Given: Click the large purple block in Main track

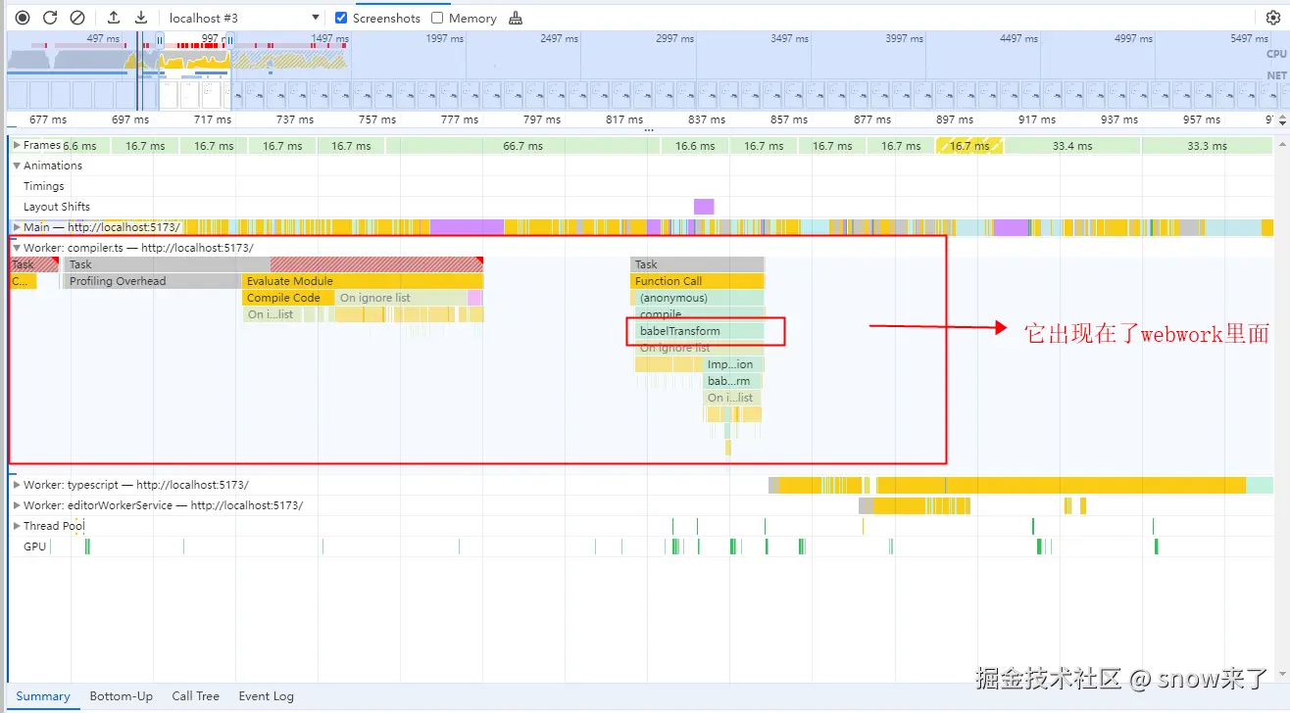Looking at the screenshot, I should (466, 227).
